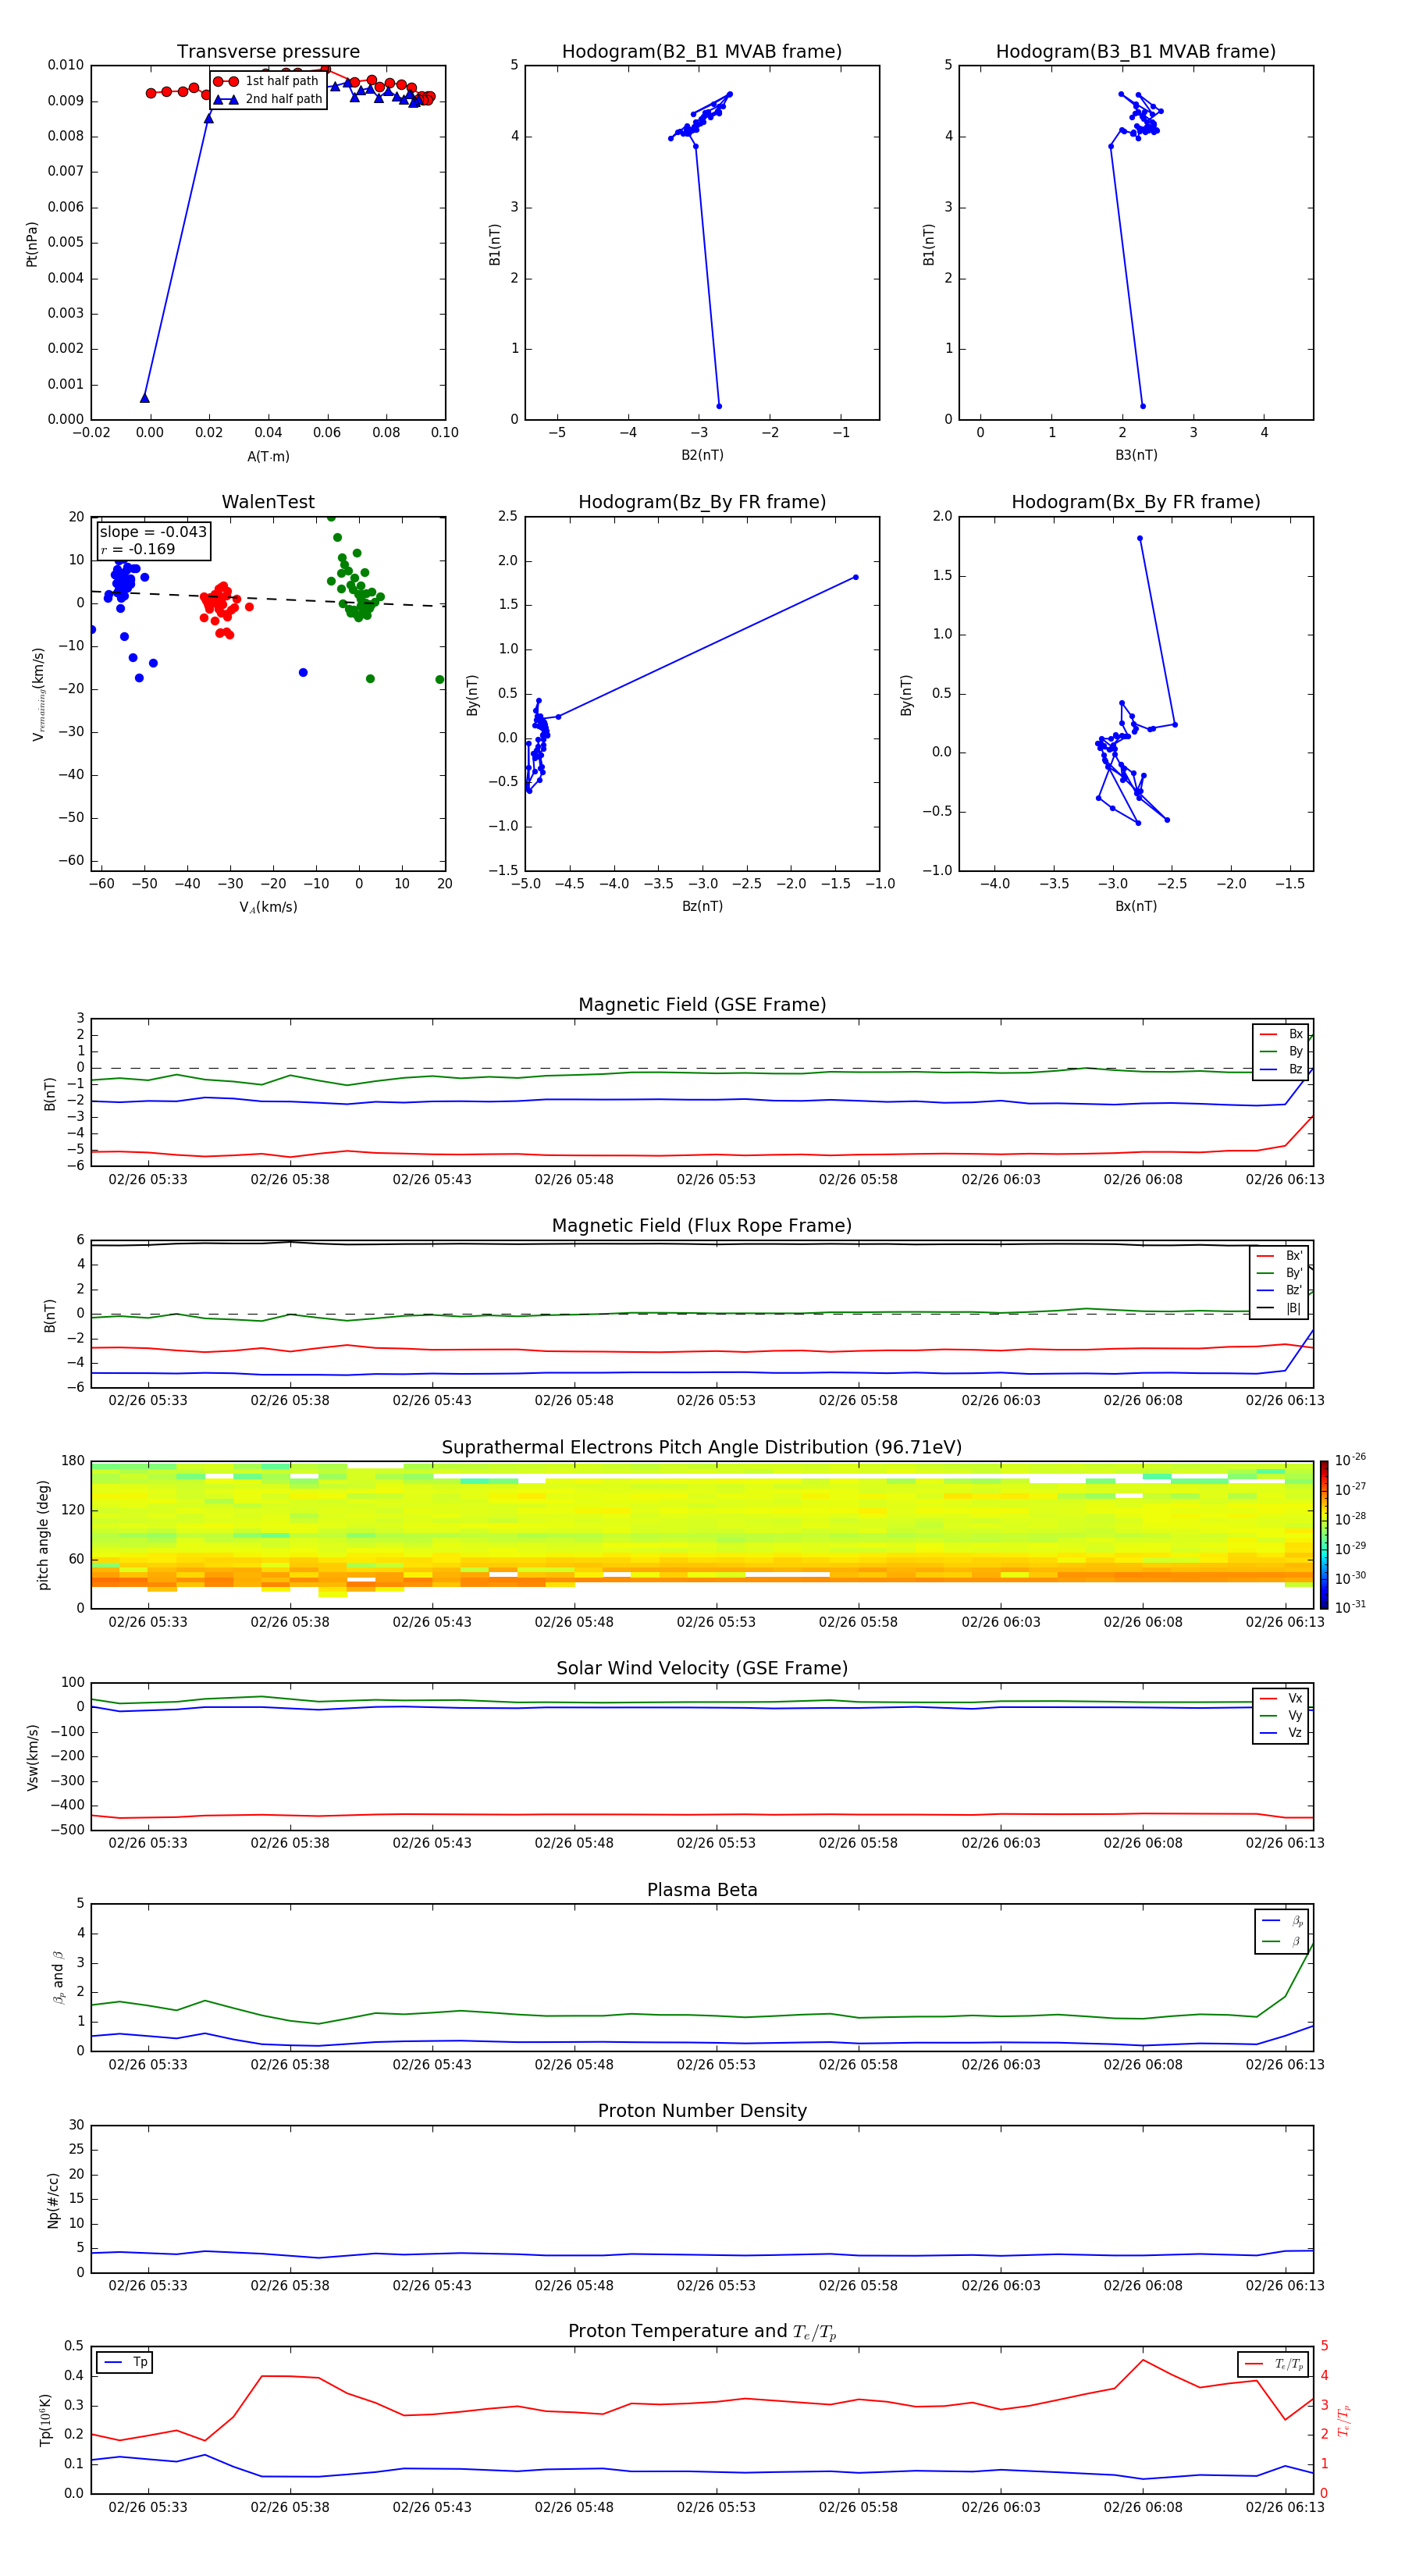Click the 'Tp(10^6K)' y-axis label
1405x2576 pixels.
click(x=45, y=2420)
